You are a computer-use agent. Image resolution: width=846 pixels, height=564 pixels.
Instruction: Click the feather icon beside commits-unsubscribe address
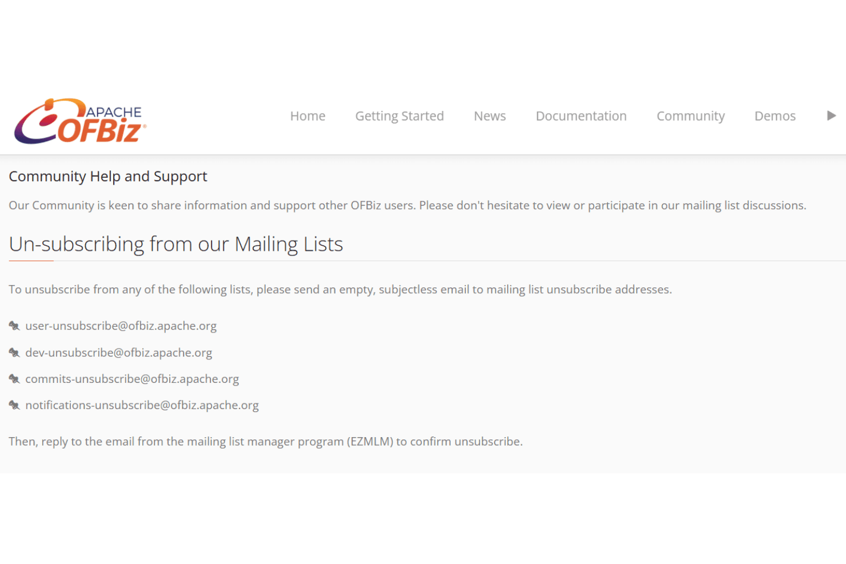point(14,379)
